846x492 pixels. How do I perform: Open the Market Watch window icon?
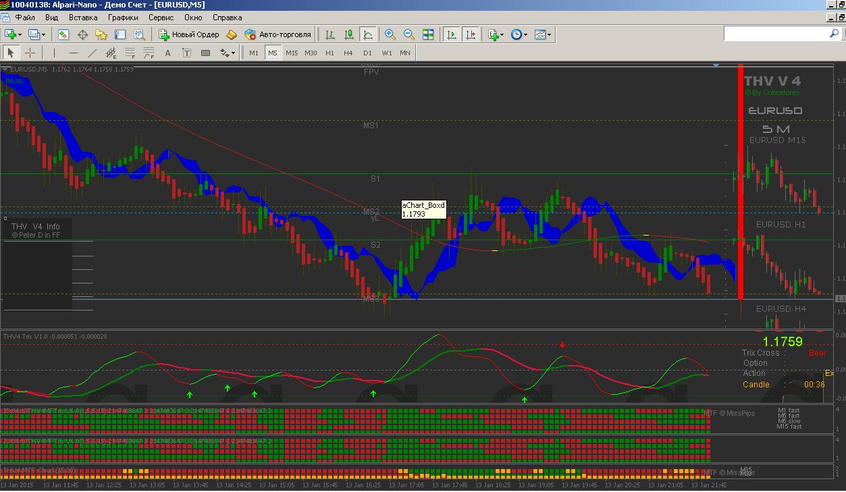(63, 34)
